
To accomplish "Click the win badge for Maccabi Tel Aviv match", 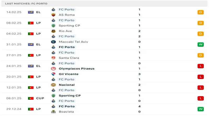I will tap(201, 44).
